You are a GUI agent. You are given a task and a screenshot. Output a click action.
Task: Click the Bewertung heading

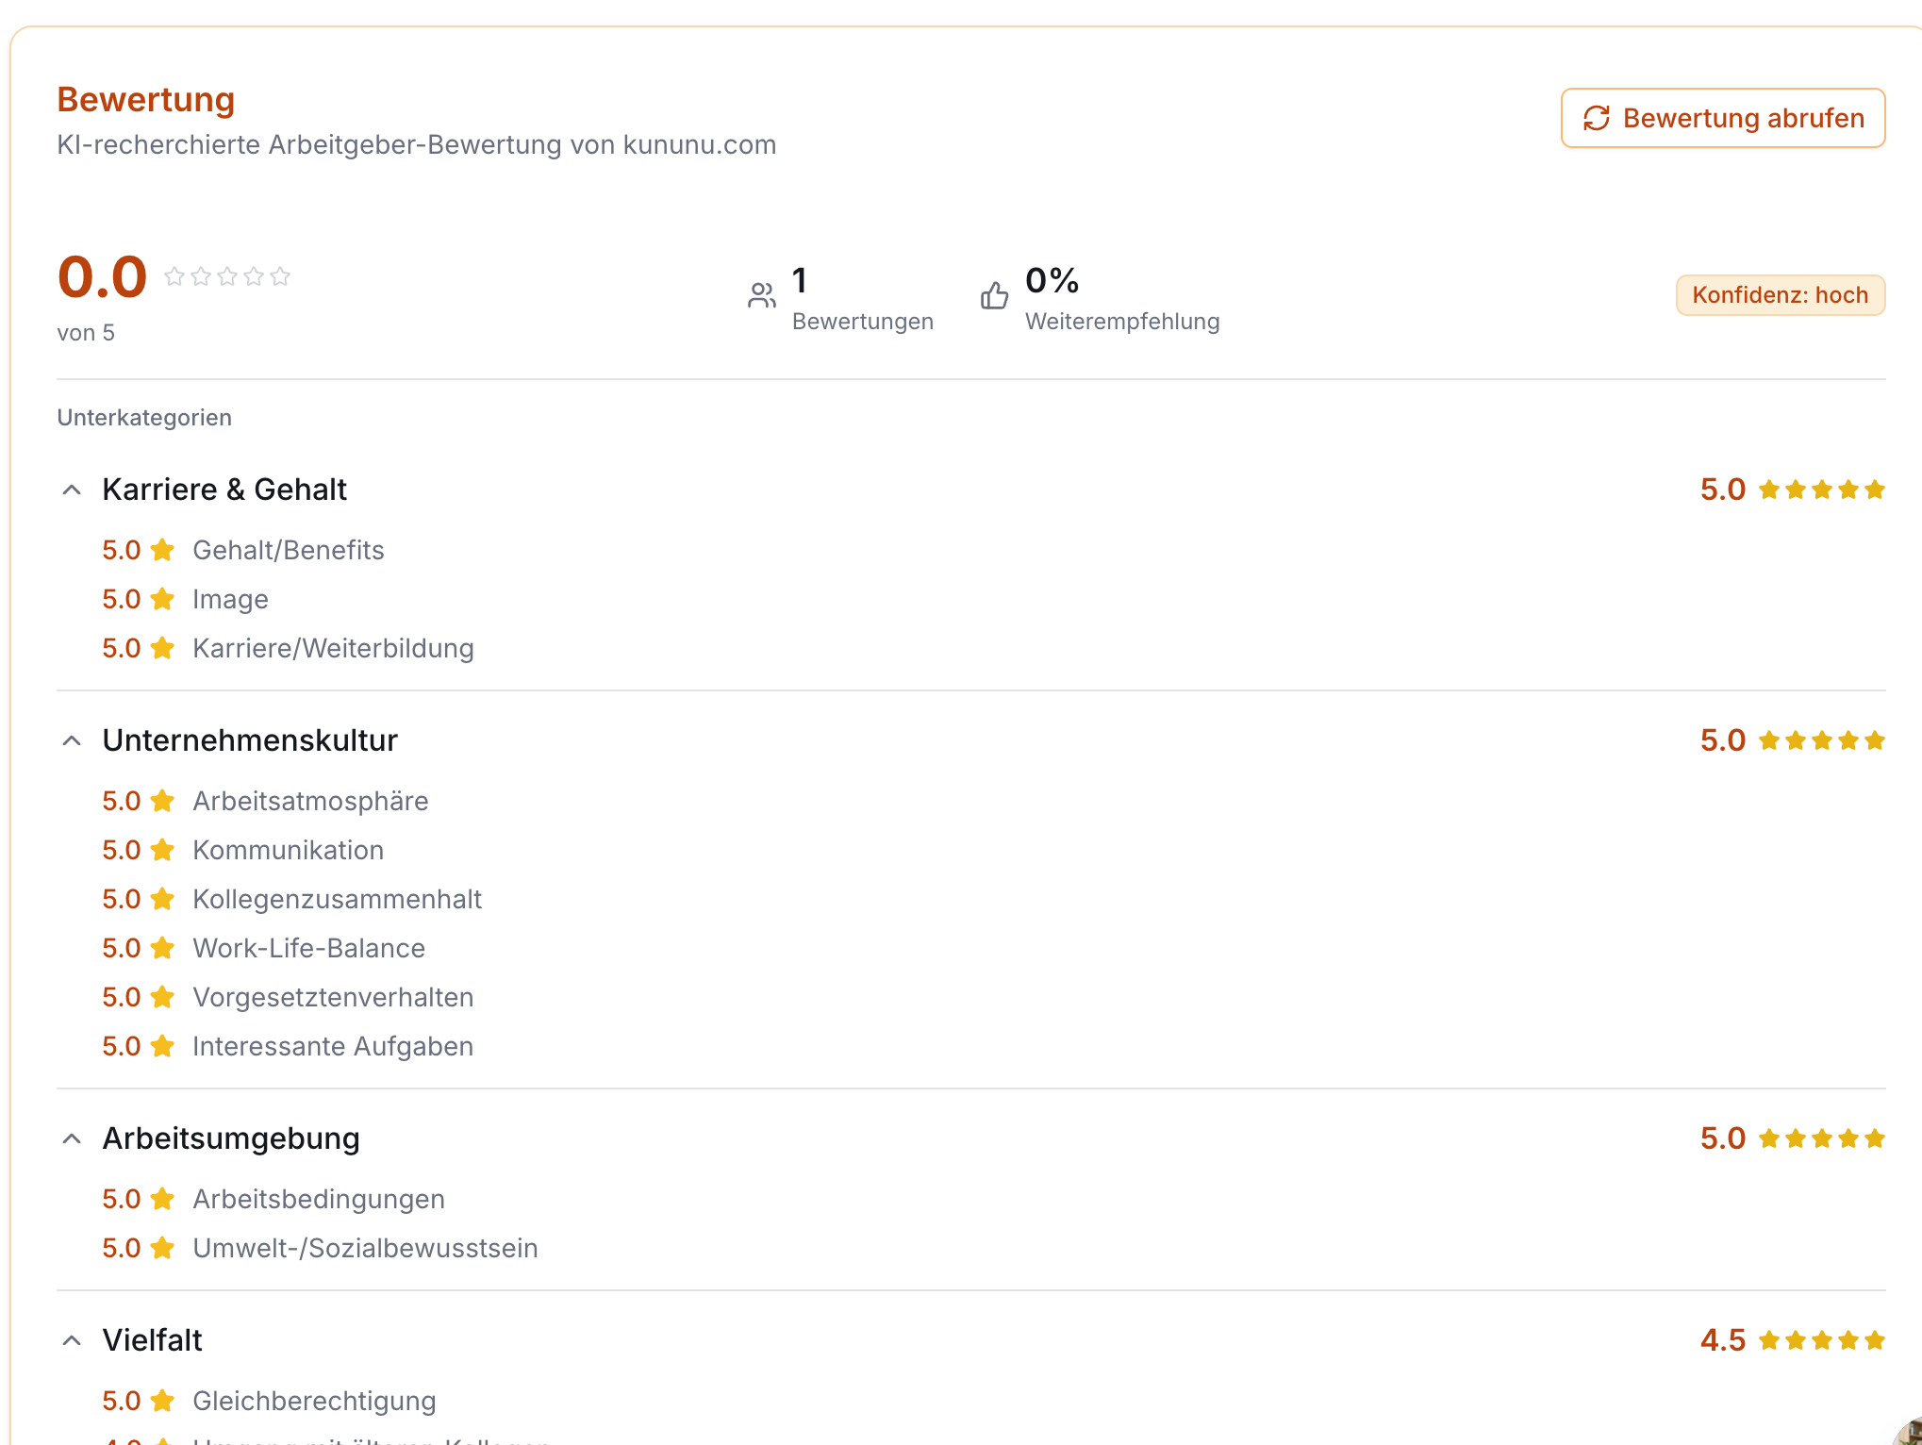coord(146,99)
